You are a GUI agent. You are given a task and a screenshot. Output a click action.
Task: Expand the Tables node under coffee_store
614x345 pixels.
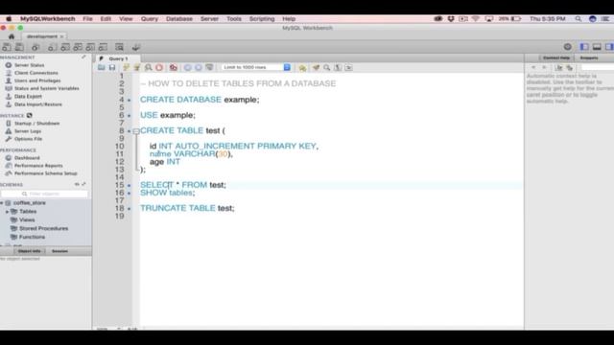click(x=7, y=212)
